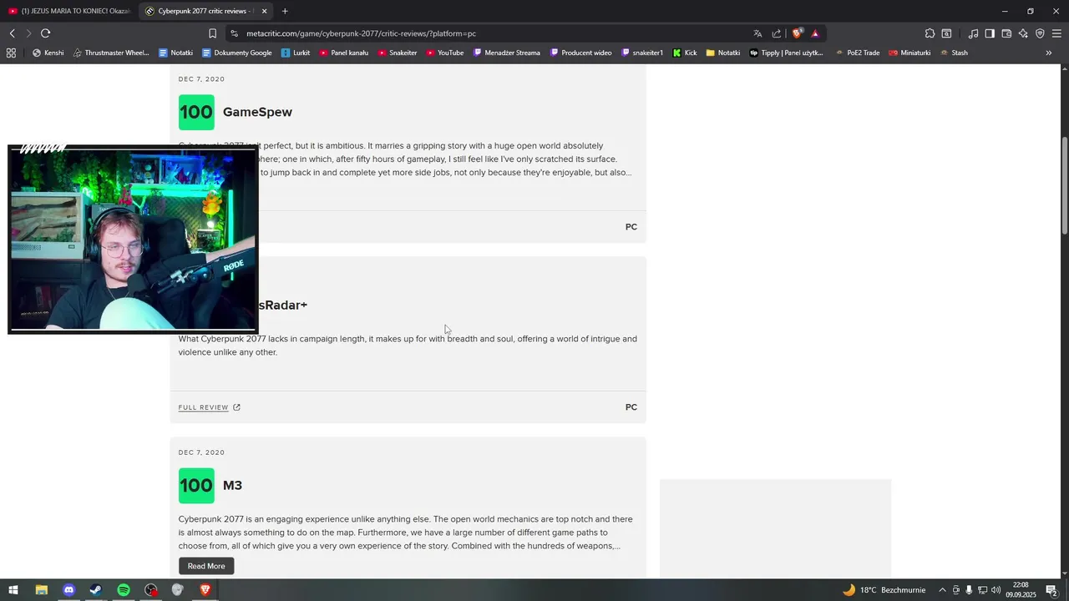This screenshot has height=601, width=1069.
Task: Open the Snakeiter bookmark
Action: (398, 53)
